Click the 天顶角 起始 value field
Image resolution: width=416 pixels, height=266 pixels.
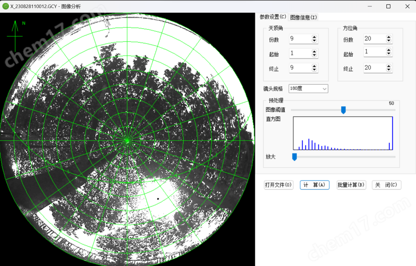click(x=299, y=53)
